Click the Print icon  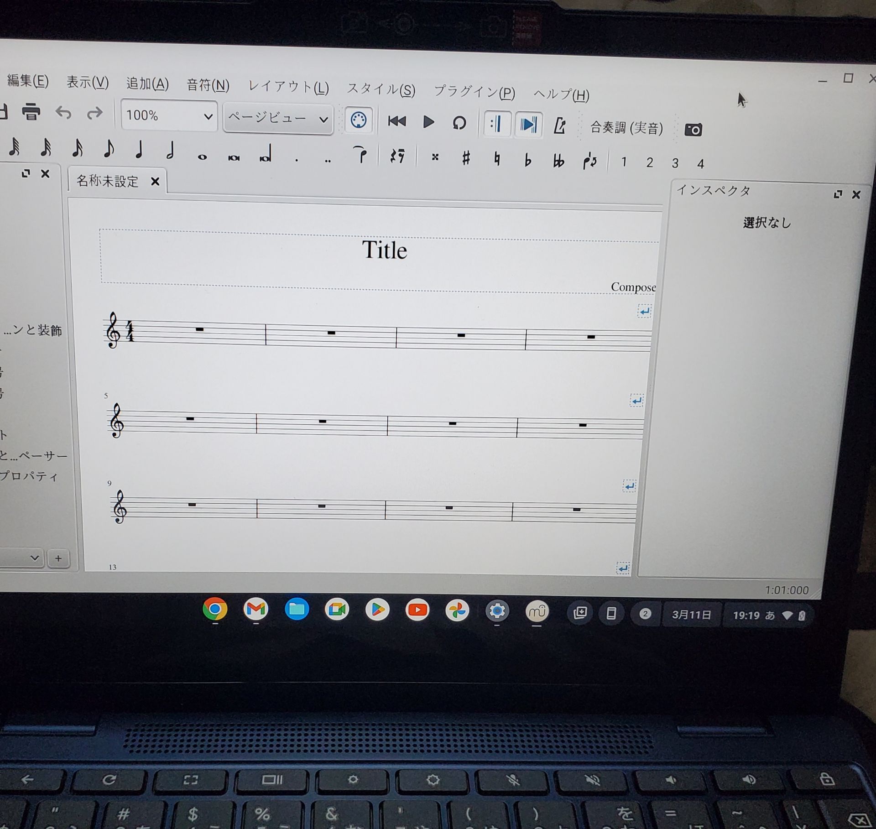point(31,111)
